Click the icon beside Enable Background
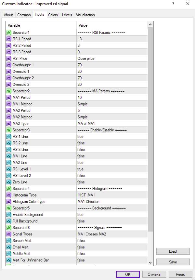This screenshot has width=195, height=280. pos(8,215)
